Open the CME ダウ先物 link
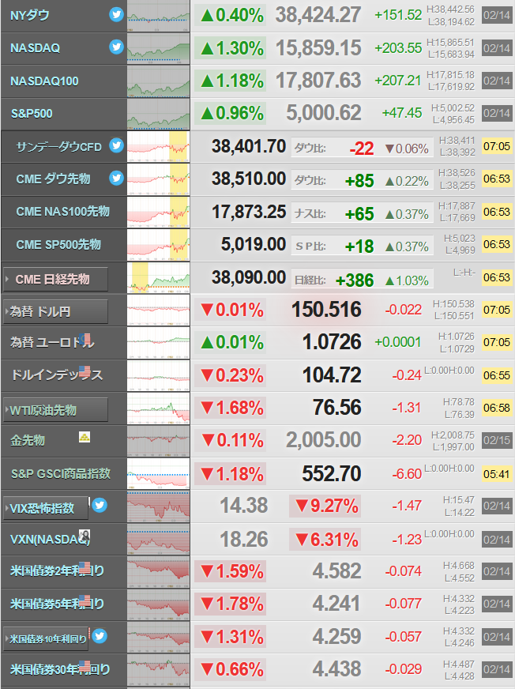Image resolution: width=515 pixels, height=689 pixels. click(x=53, y=179)
